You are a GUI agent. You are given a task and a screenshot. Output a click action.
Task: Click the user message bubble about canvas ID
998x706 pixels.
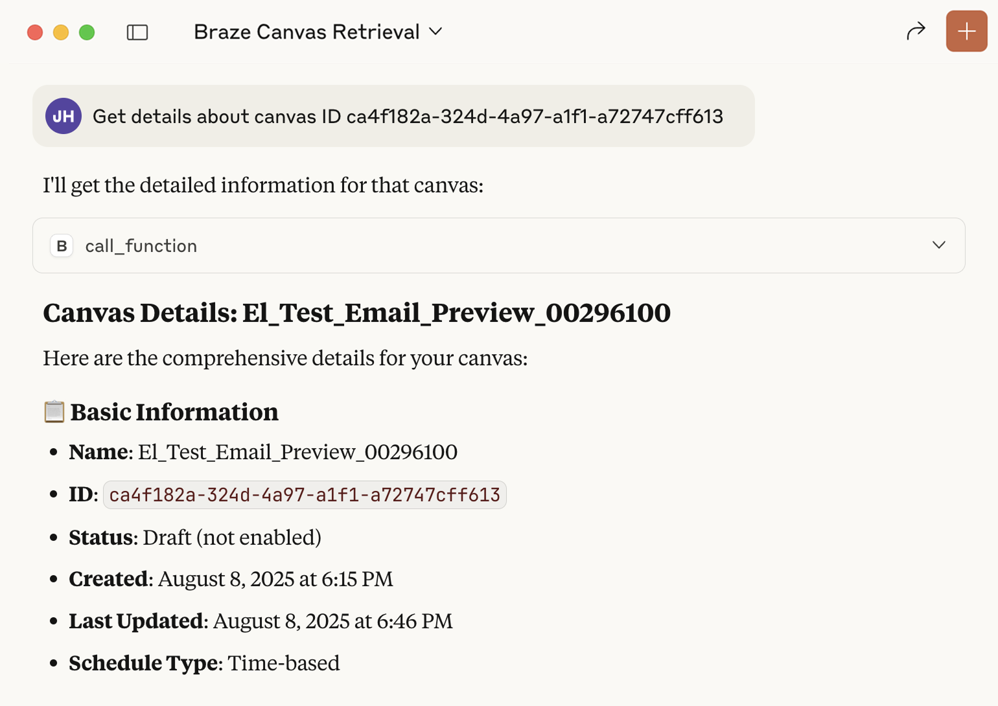tap(393, 116)
